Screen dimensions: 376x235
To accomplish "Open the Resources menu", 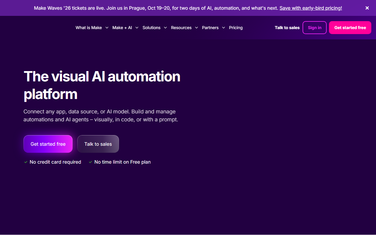I will coord(181,28).
